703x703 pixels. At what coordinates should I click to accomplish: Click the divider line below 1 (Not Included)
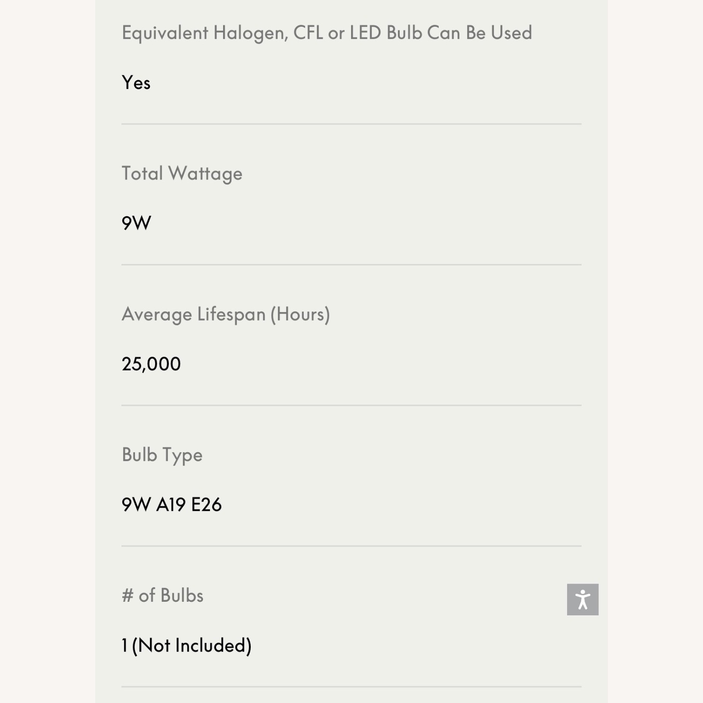pos(351,687)
